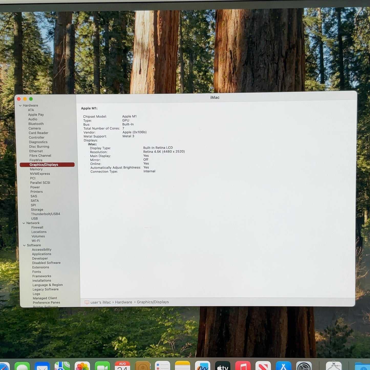This screenshot has width=370, height=370.
Task: Select Managed Client in the sidebar
Action: coord(45,298)
